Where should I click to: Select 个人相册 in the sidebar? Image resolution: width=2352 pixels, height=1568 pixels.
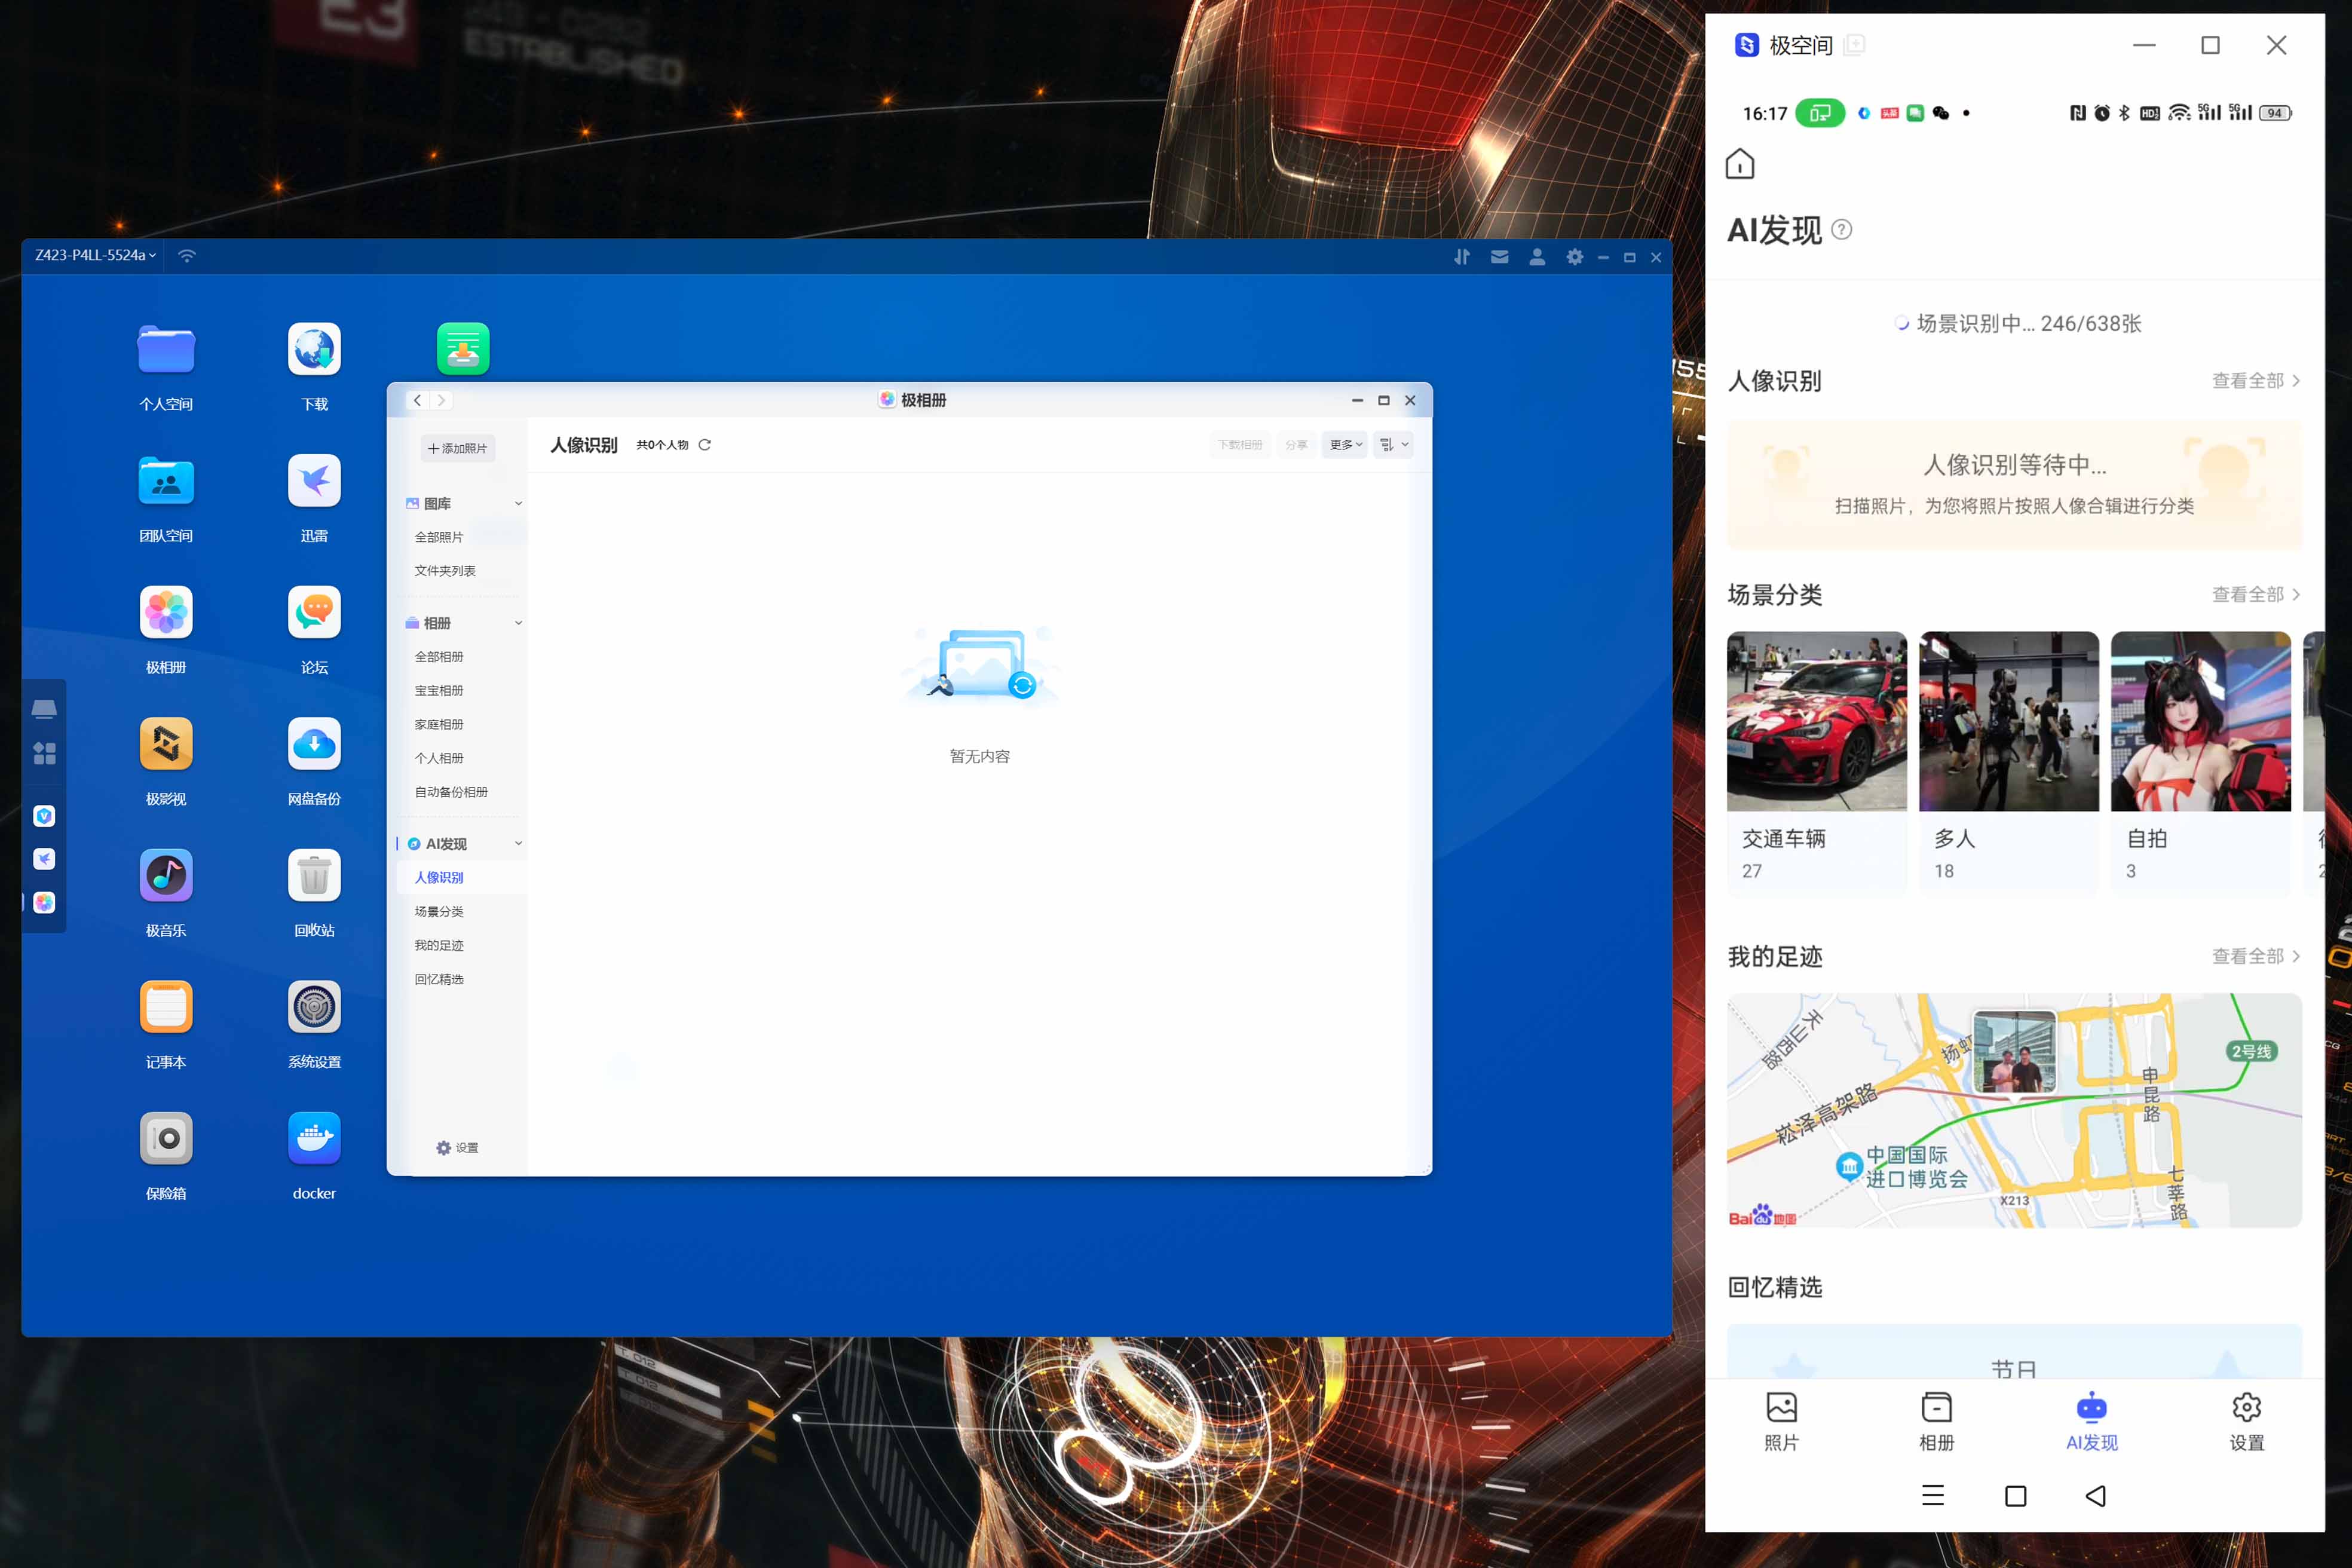(x=440, y=759)
